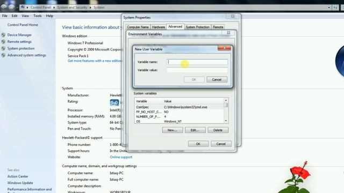Click Control Panel in the address breadcrumb
This screenshot has width=344, height=193.
click(x=41, y=8)
